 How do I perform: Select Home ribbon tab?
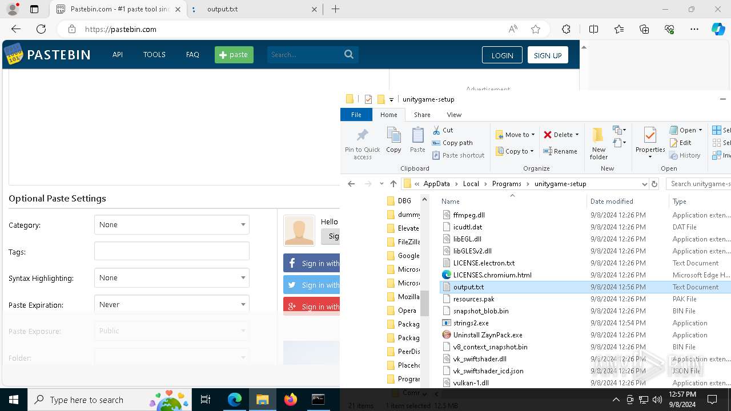pos(388,115)
